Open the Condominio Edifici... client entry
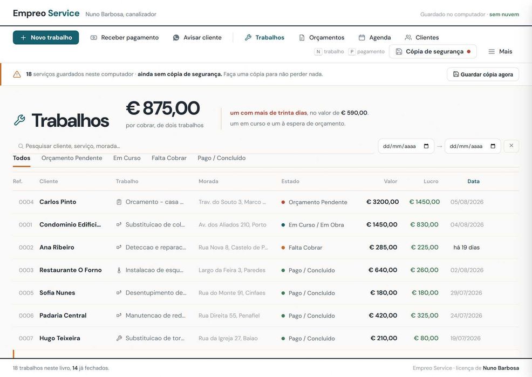This screenshot has height=377, width=532. (70, 224)
